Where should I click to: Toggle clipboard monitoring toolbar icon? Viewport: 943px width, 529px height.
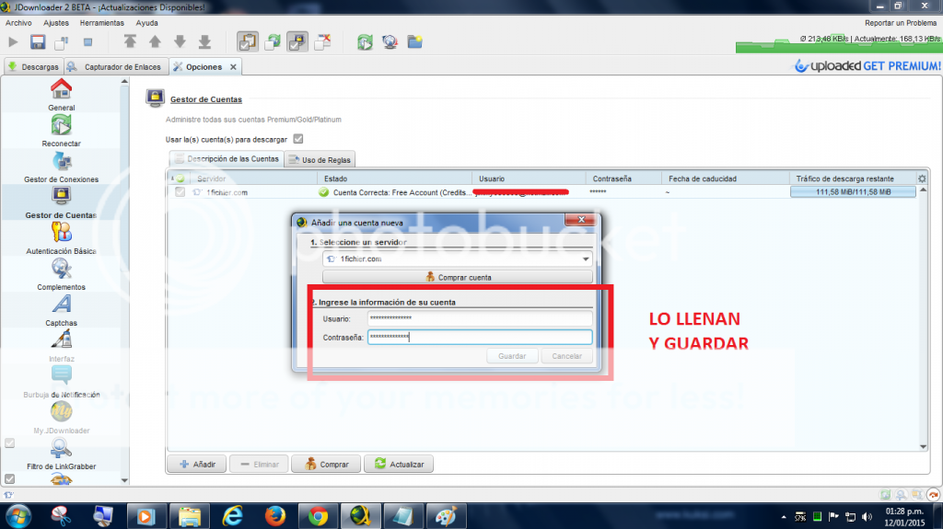click(x=247, y=41)
